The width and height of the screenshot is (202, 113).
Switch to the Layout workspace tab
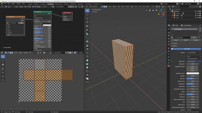[30, 4]
